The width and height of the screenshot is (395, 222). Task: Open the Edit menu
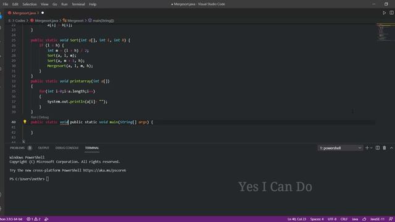coord(15,4)
